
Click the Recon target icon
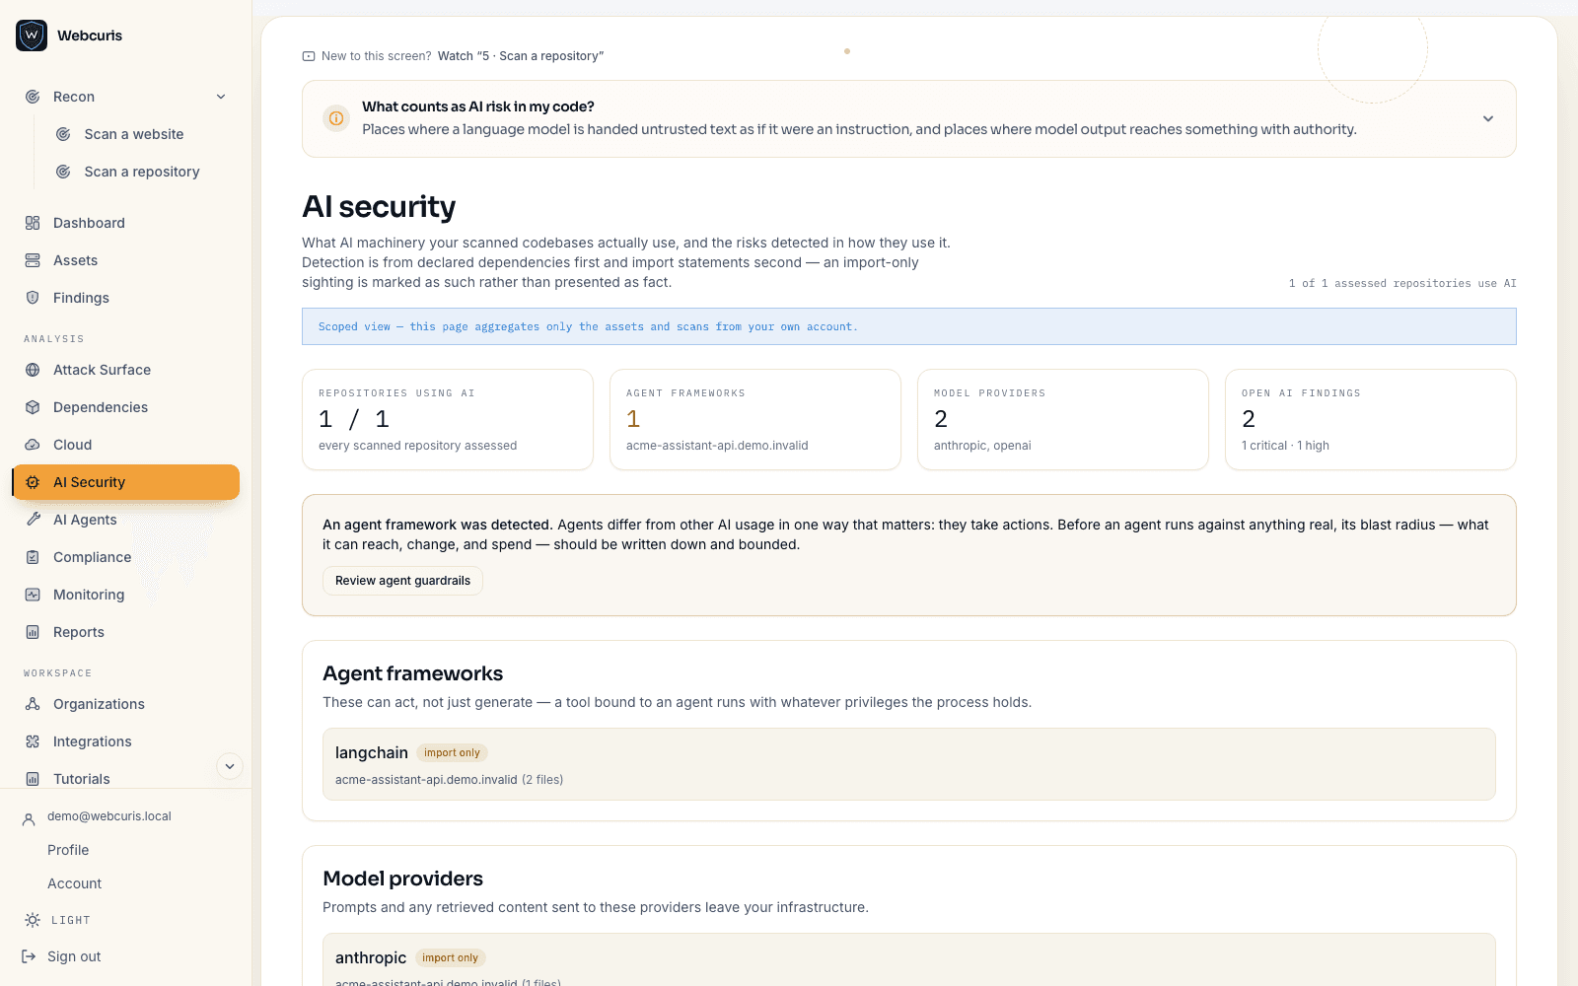pos(33,97)
